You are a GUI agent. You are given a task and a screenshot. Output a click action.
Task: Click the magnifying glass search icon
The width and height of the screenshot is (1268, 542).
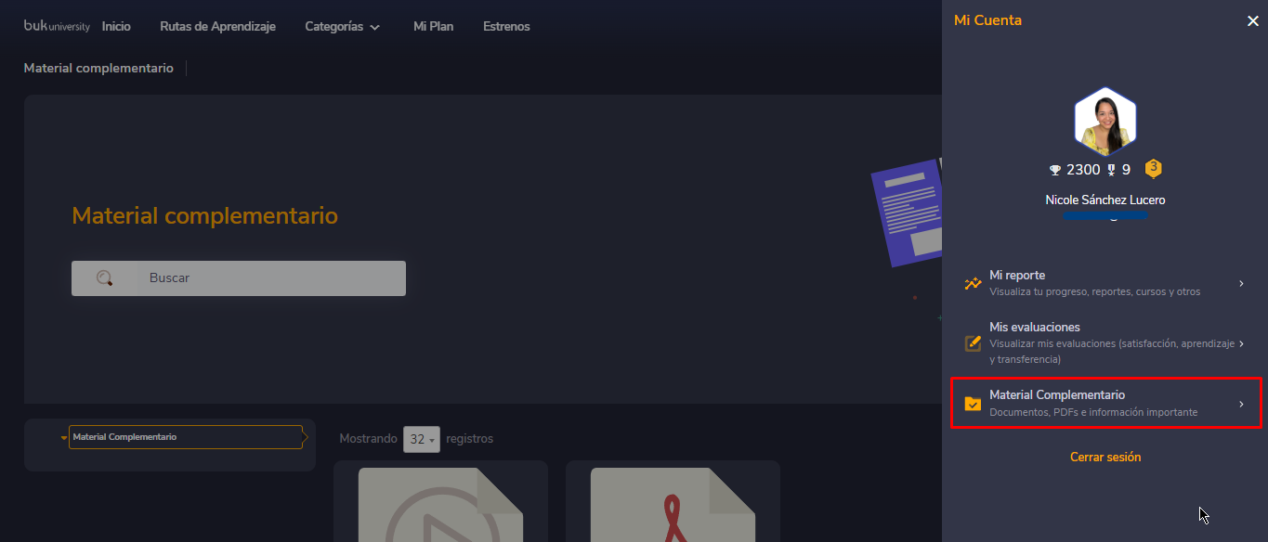point(105,277)
